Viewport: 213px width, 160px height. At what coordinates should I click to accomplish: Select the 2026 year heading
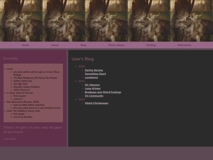click(x=81, y=66)
